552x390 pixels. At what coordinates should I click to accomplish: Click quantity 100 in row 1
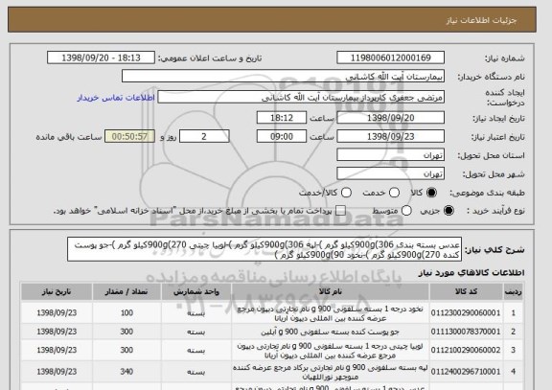pos(126,313)
